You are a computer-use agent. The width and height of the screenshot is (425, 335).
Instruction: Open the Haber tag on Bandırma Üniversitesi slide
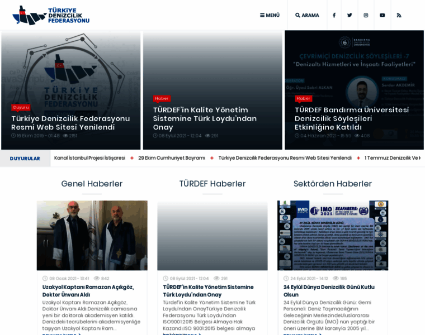(x=303, y=98)
